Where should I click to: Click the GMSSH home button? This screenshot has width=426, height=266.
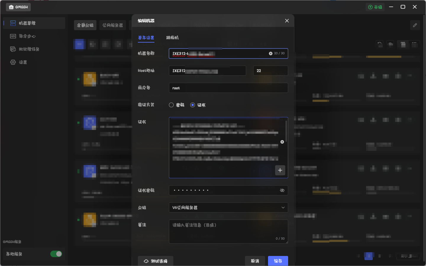tap(18, 7)
